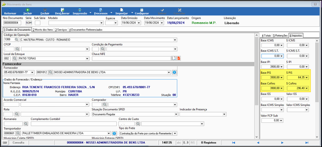
Task: Open Indicador de Presença dropdown
Action: [224, 114]
